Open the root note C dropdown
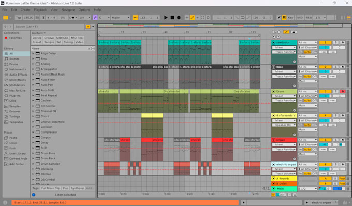This screenshot has height=206, width=352. point(104,17)
